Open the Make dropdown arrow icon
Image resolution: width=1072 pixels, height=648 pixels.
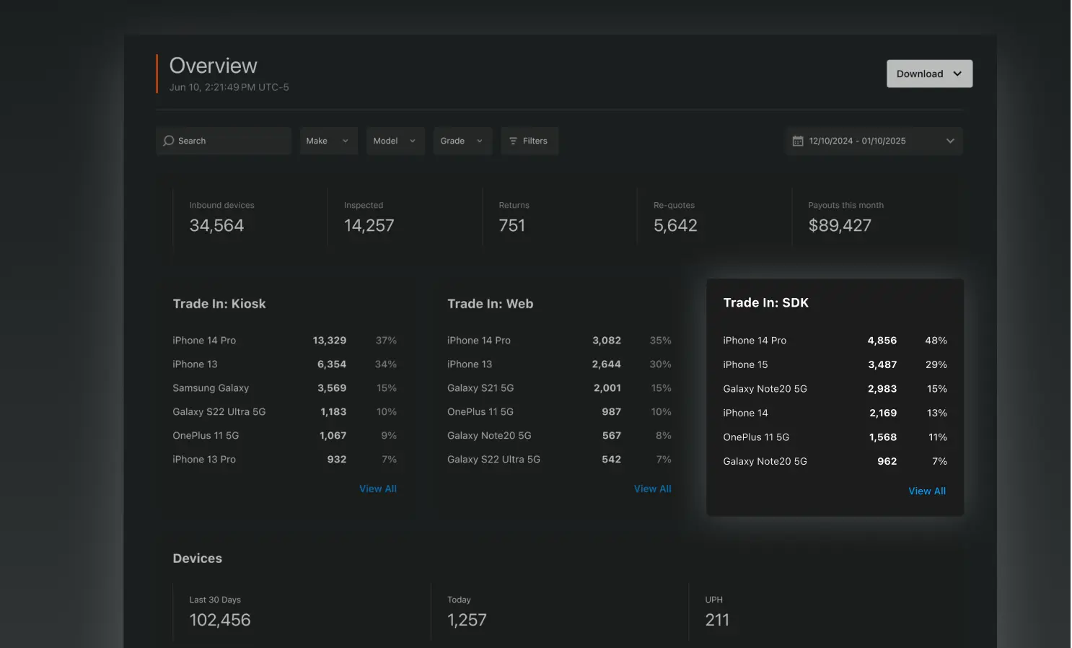(345, 140)
